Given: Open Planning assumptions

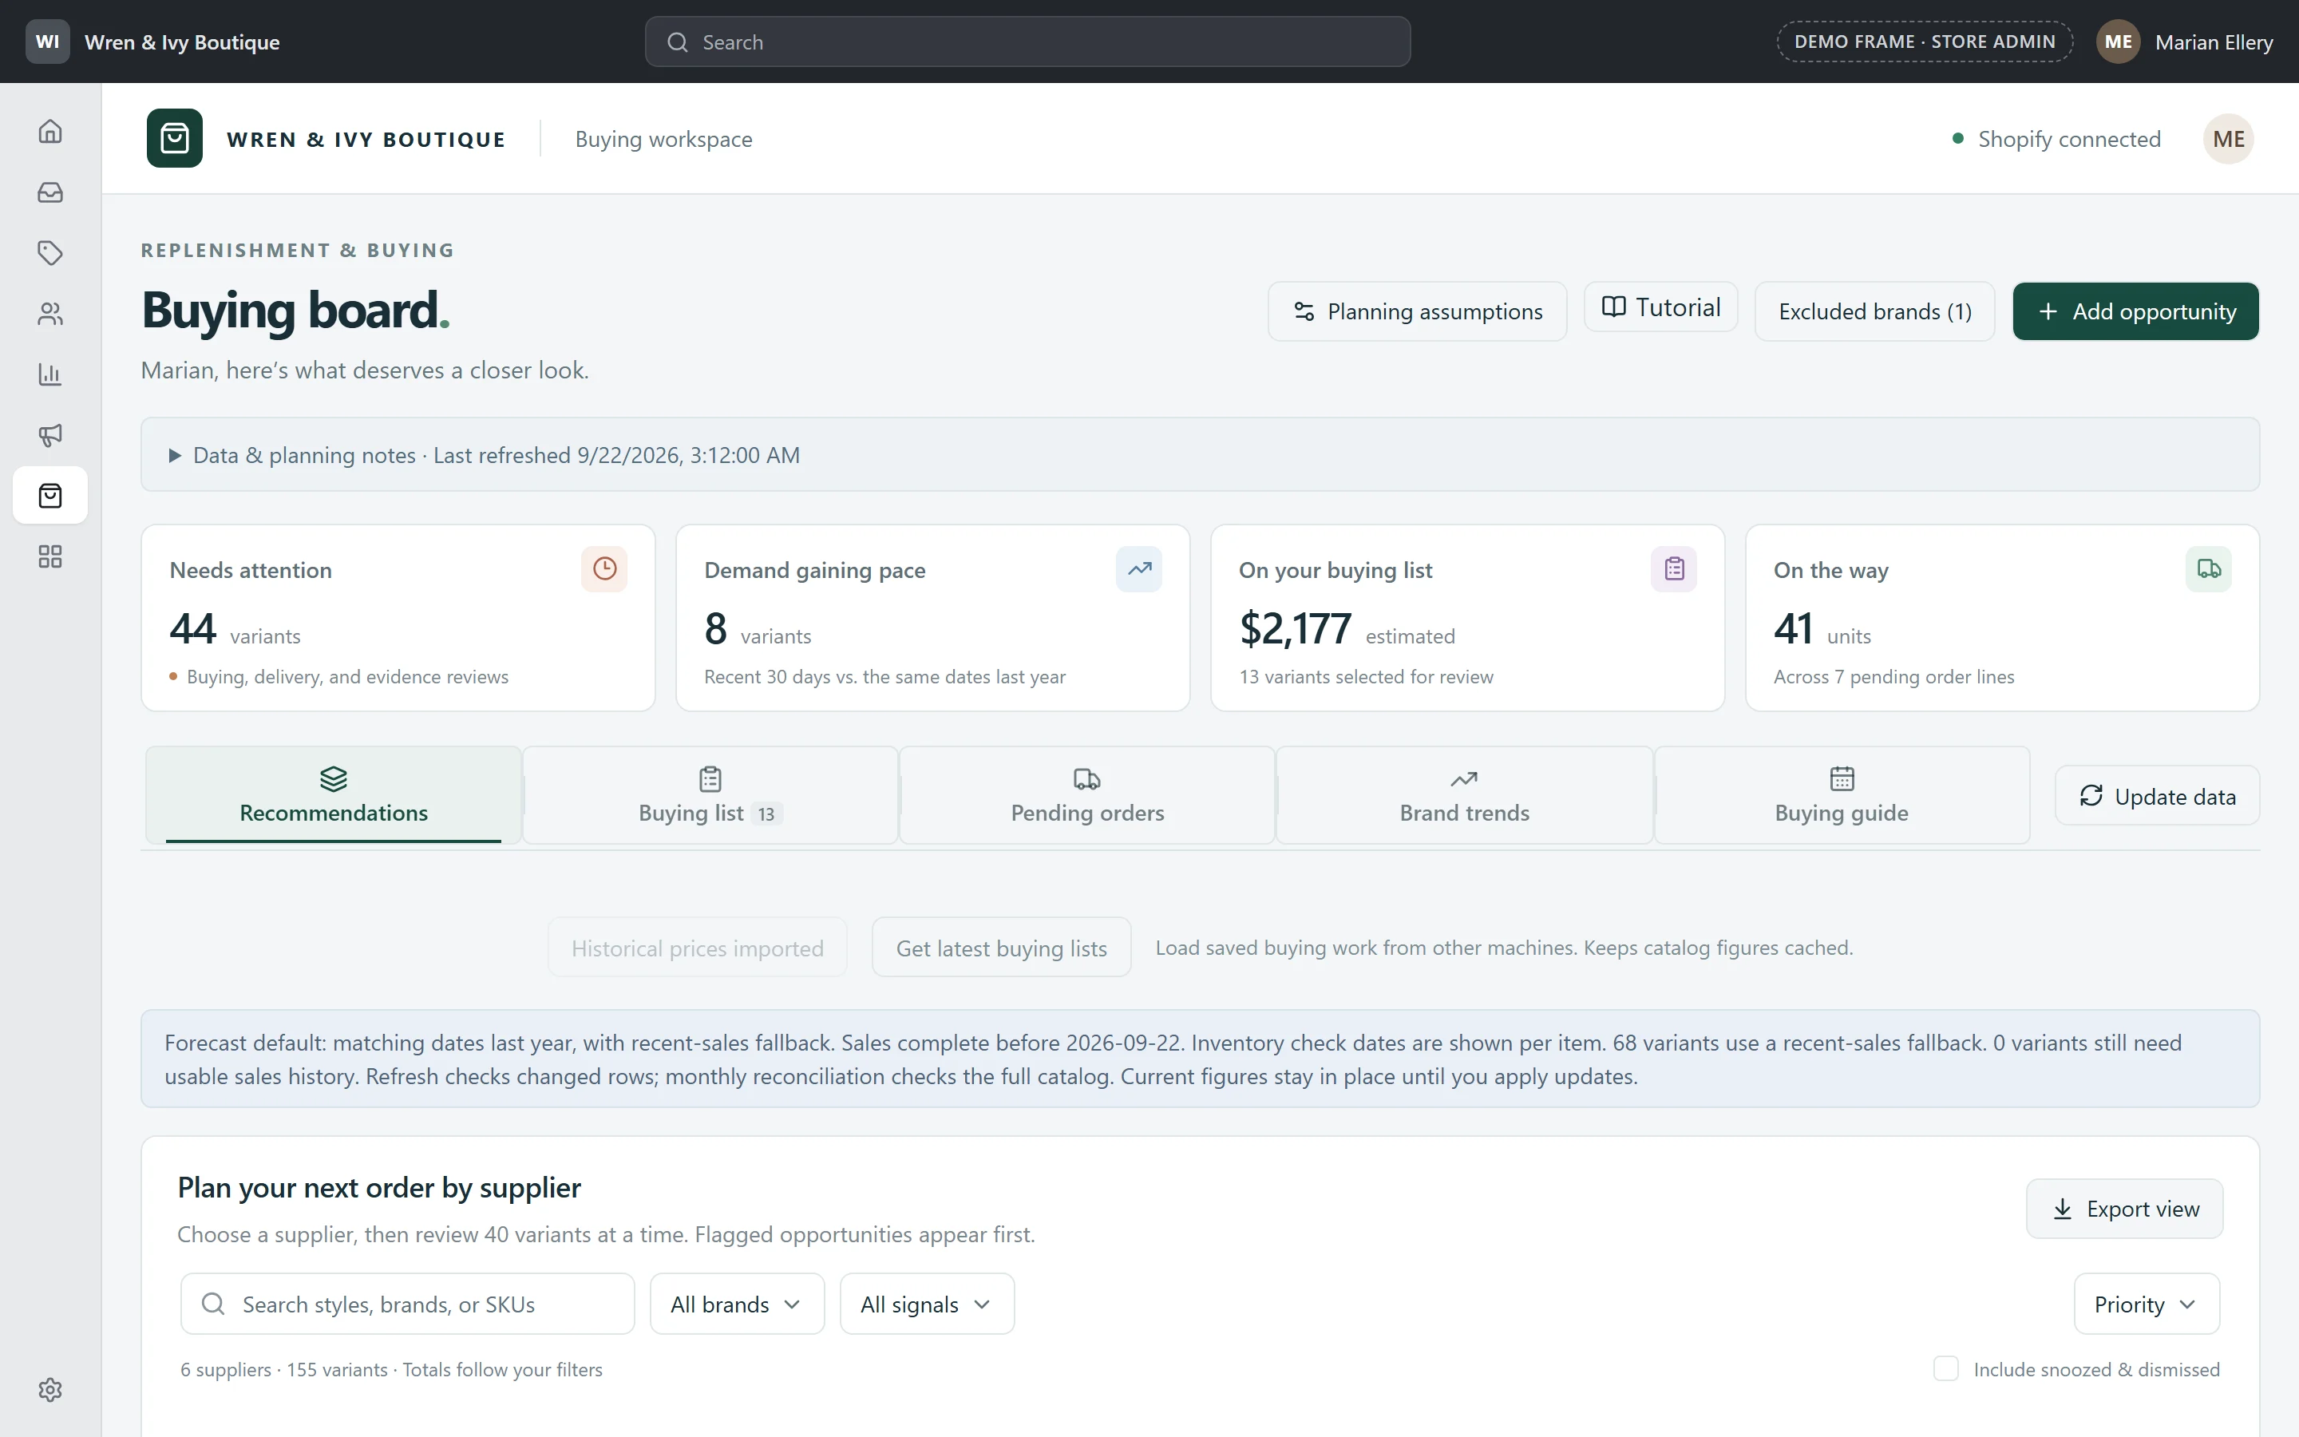Looking at the screenshot, I should click(x=1418, y=311).
